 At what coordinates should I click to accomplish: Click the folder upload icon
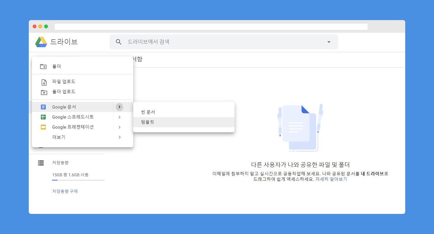pyautogui.click(x=44, y=92)
